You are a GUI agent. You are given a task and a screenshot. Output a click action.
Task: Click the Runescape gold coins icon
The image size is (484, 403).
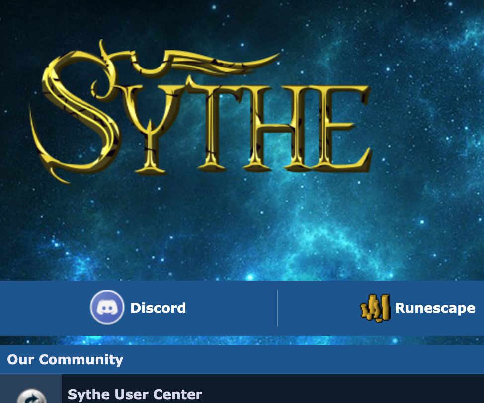375,308
